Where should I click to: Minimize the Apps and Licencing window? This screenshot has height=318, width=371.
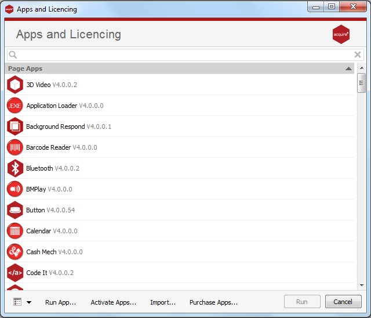tap(316, 7)
